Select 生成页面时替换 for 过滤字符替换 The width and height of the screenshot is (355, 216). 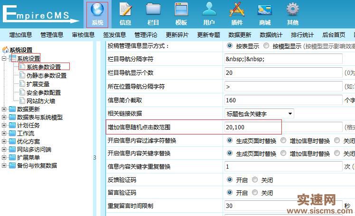click(x=230, y=140)
